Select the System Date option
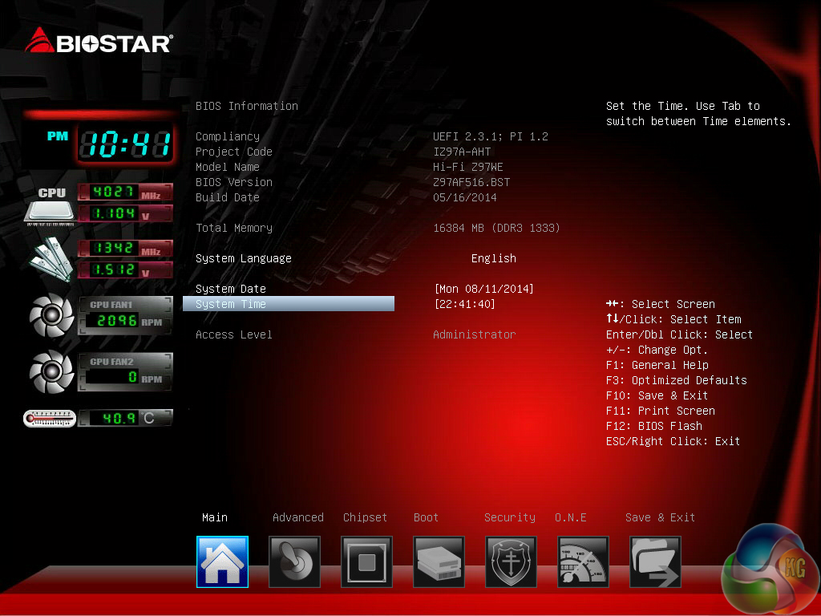This screenshot has height=616, width=821. [x=230, y=289]
